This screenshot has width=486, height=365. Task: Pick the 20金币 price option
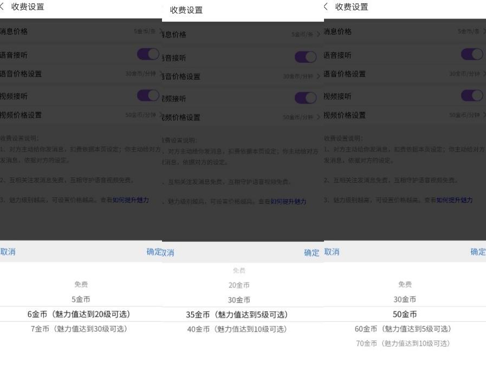pos(239,285)
